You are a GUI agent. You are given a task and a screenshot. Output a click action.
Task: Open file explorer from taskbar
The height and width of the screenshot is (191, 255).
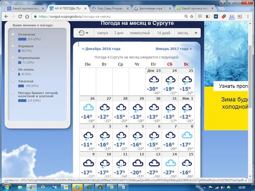click(20, 187)
